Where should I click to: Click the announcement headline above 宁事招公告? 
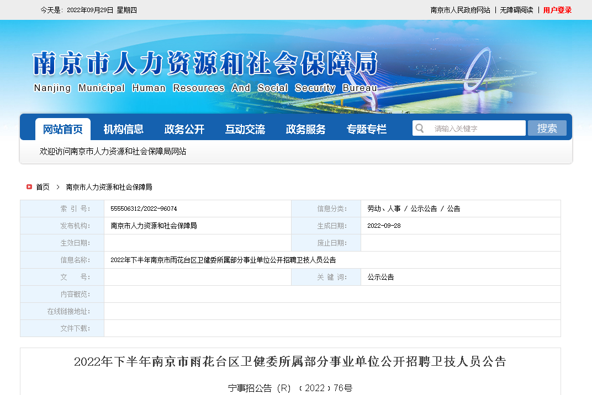point(290,362)
